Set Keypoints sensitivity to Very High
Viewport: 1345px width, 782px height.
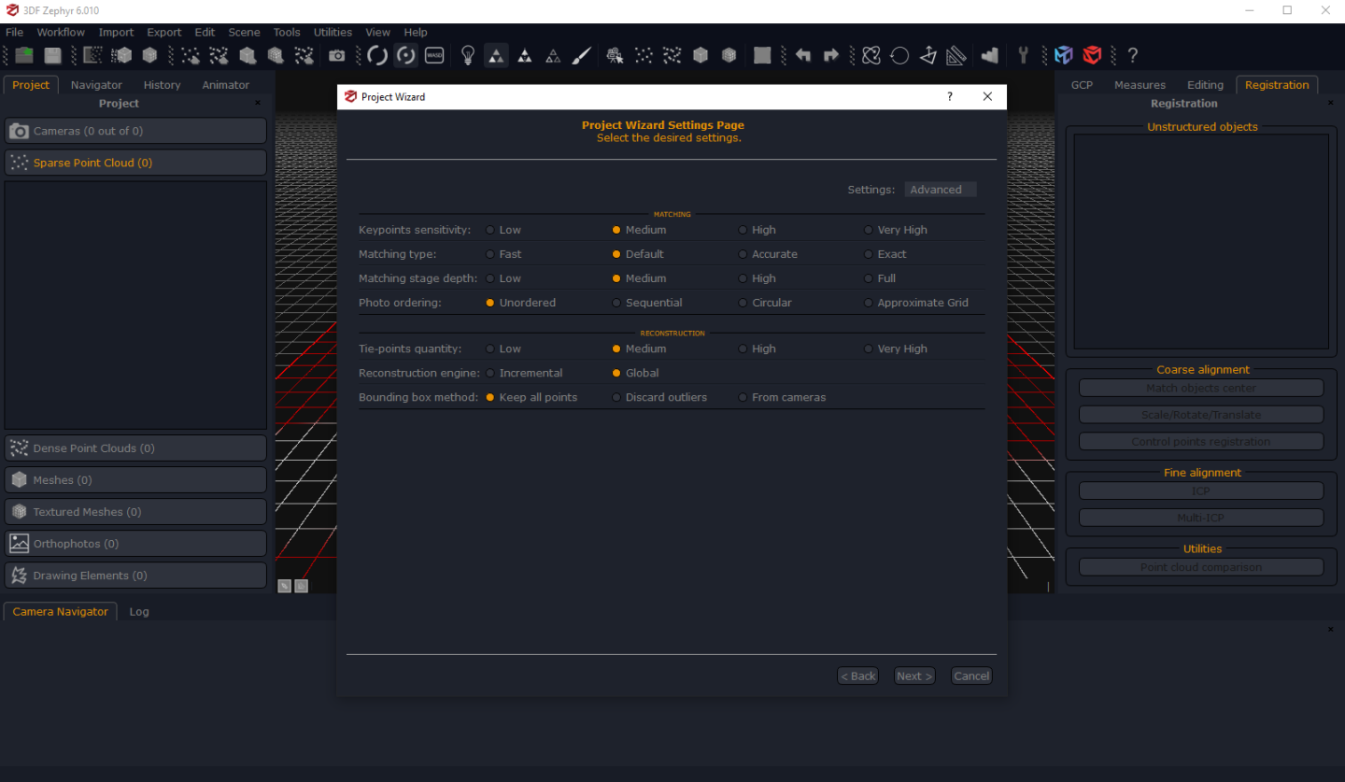coord(868,230)
